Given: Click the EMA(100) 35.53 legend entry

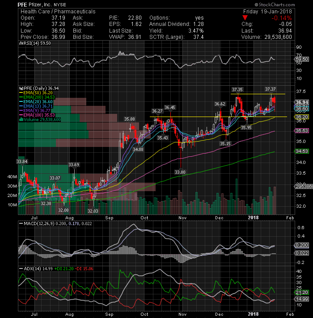Looking at the screenshot, I should coord(37,115).
